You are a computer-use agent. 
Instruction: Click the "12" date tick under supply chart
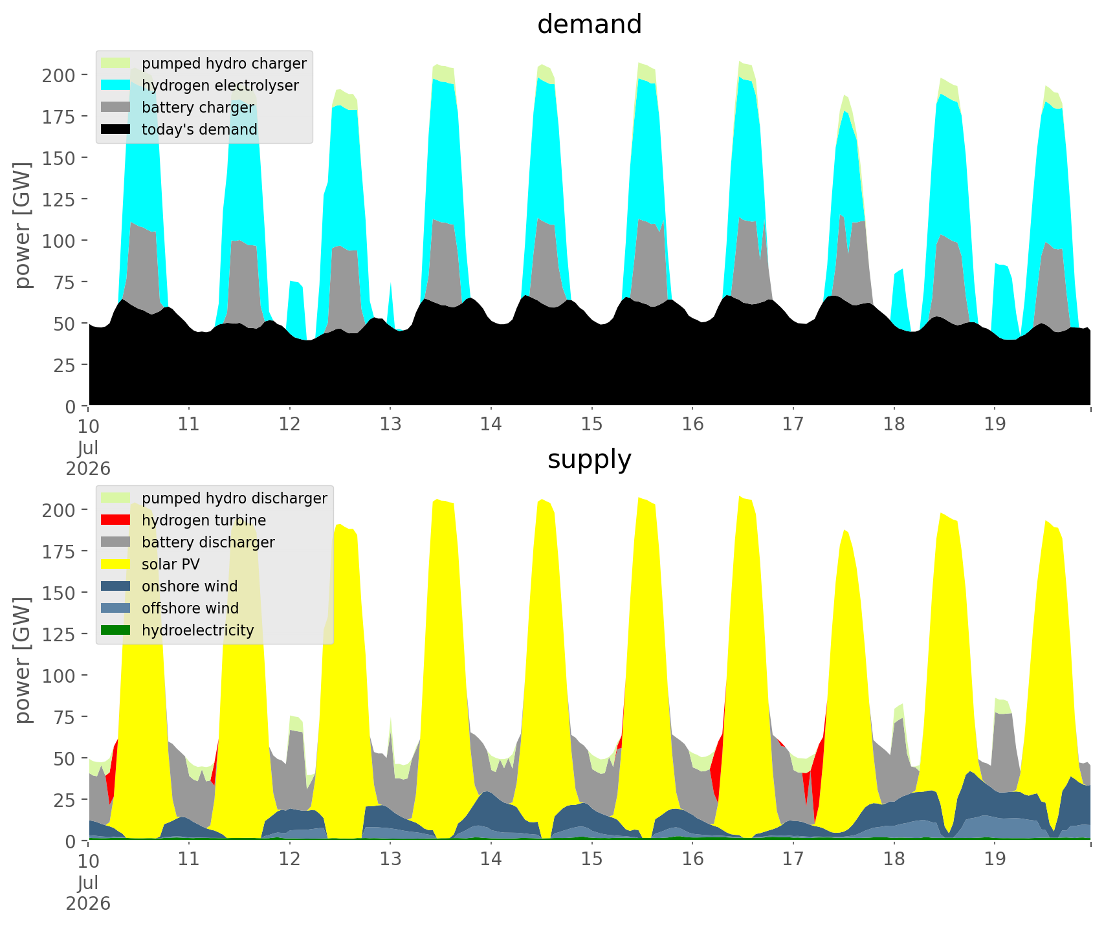(289, 860)
